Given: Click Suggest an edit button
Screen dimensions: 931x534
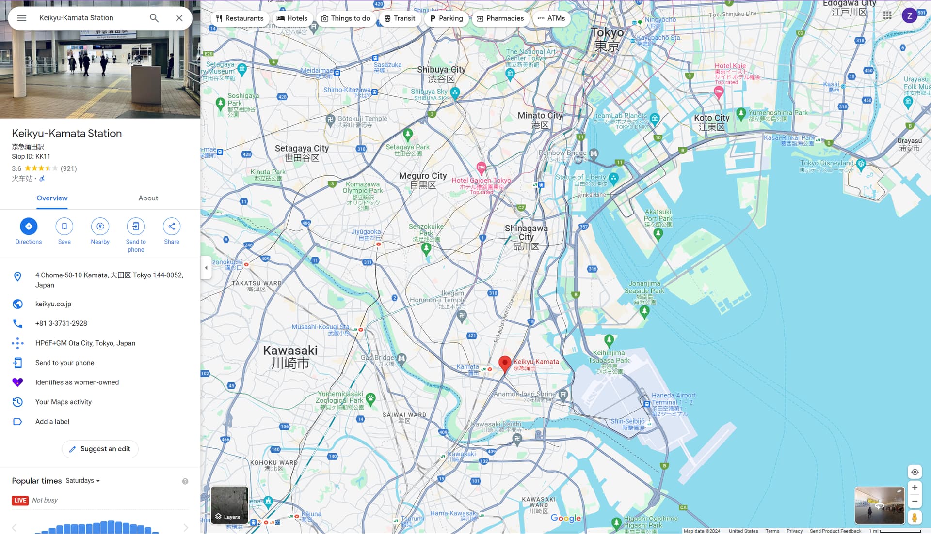Looking at the screenshot, I should tap(100, 449).
